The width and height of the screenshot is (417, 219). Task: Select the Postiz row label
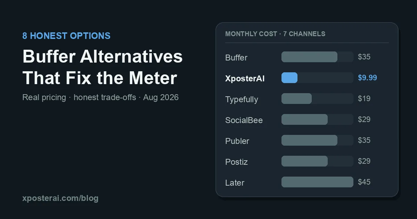coord(236,162)
